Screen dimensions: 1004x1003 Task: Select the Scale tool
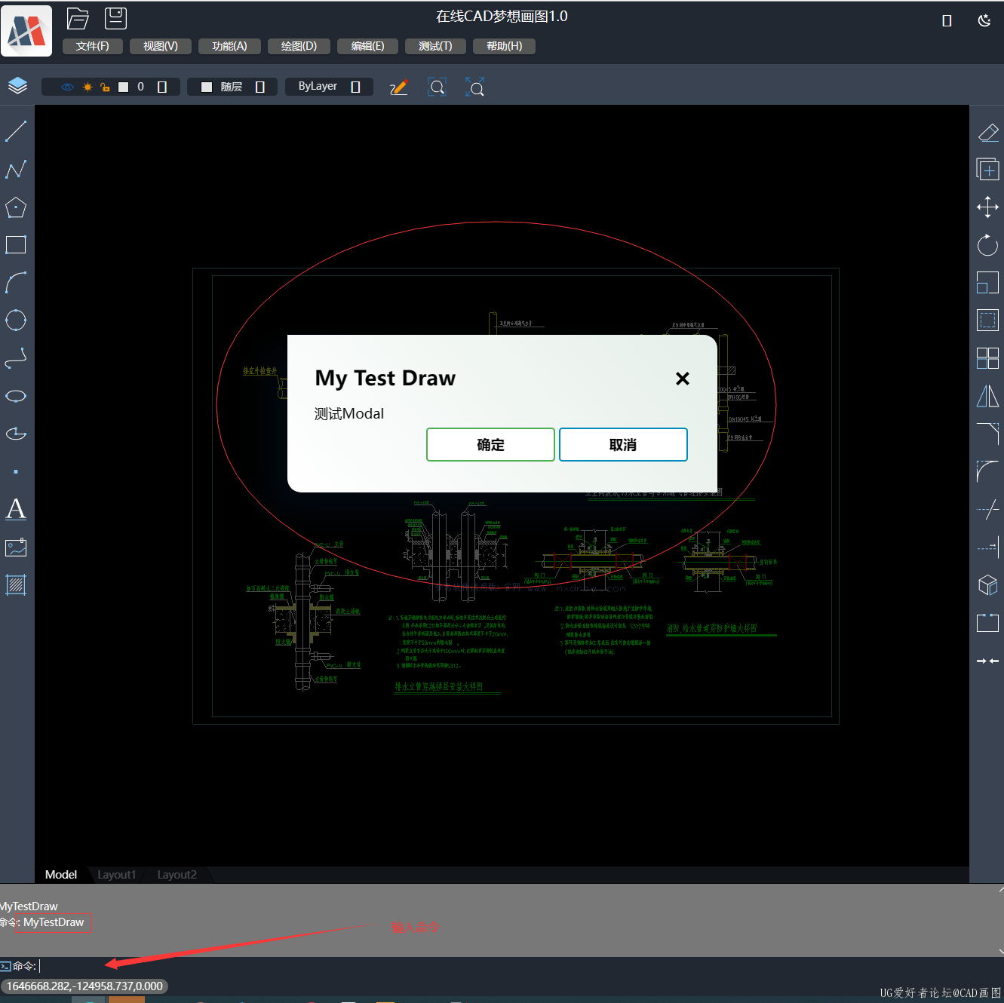988,282
